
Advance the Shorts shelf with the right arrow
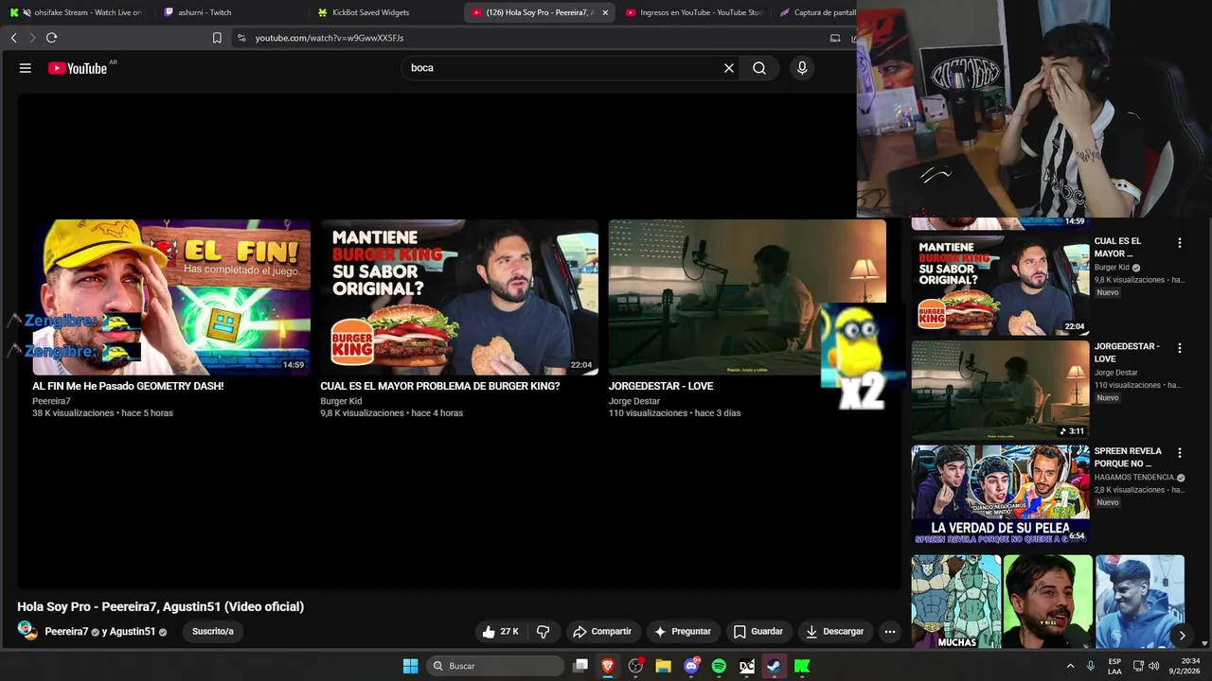click(x=1182, y=636)
